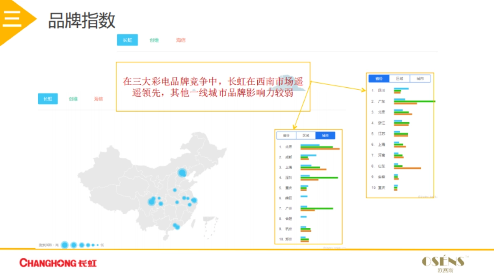
Task: Click the Changhong red logo in footer
Action: pyautogui.click(x=58, y=263)
